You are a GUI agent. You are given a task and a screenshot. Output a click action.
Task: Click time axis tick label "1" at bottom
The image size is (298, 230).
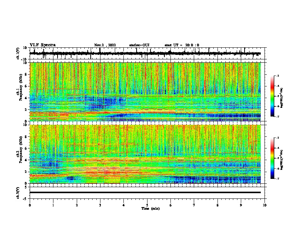coord(53,205)
